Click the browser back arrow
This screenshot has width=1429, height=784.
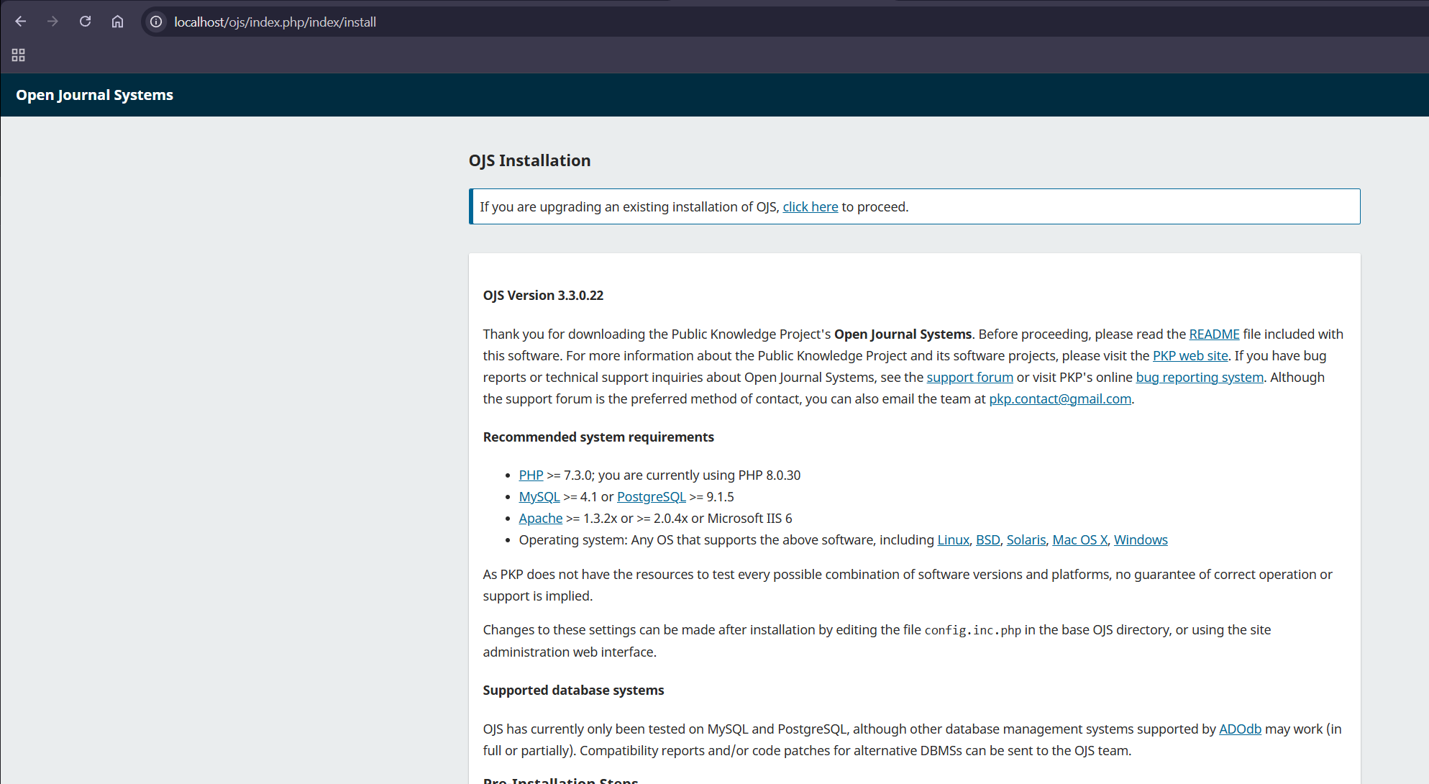[x=21, y=22]
